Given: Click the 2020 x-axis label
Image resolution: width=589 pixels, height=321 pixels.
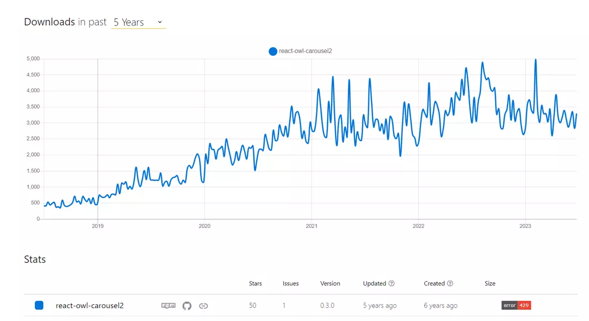Looking at the screenshot, I should pyautogui.click(x=205, y=226).
